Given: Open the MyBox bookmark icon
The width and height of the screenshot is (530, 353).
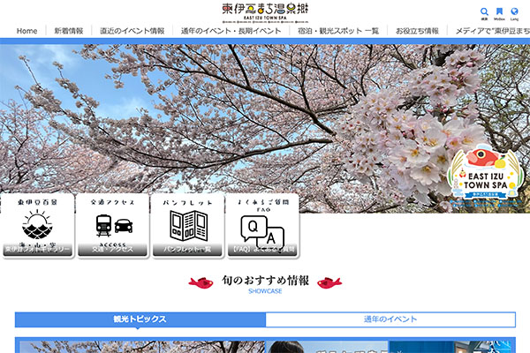Looking at the screenshot, I should 499,11.
